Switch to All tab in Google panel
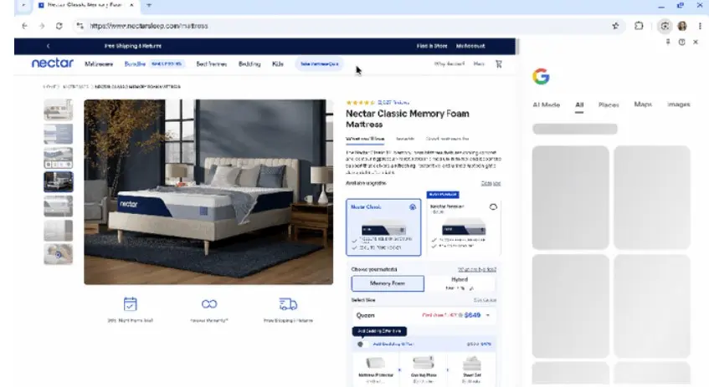Image resolution: width=709 pixels, height=387 pixels. (579, 104)
